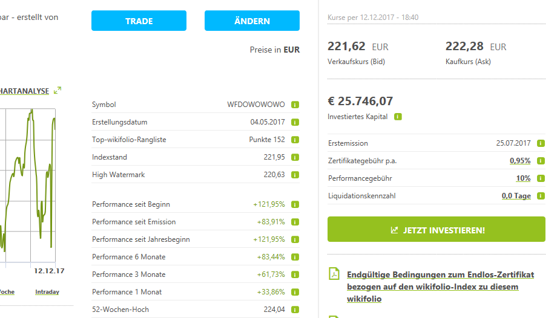Click info icon beside Erstellungsdatum row
This screenshot has width=557, height=318.
[x=295, y=122]
